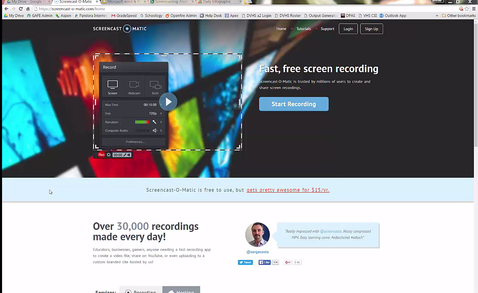Open the @screencasto mention link
The image size is (478, 293).
point(331,231)
